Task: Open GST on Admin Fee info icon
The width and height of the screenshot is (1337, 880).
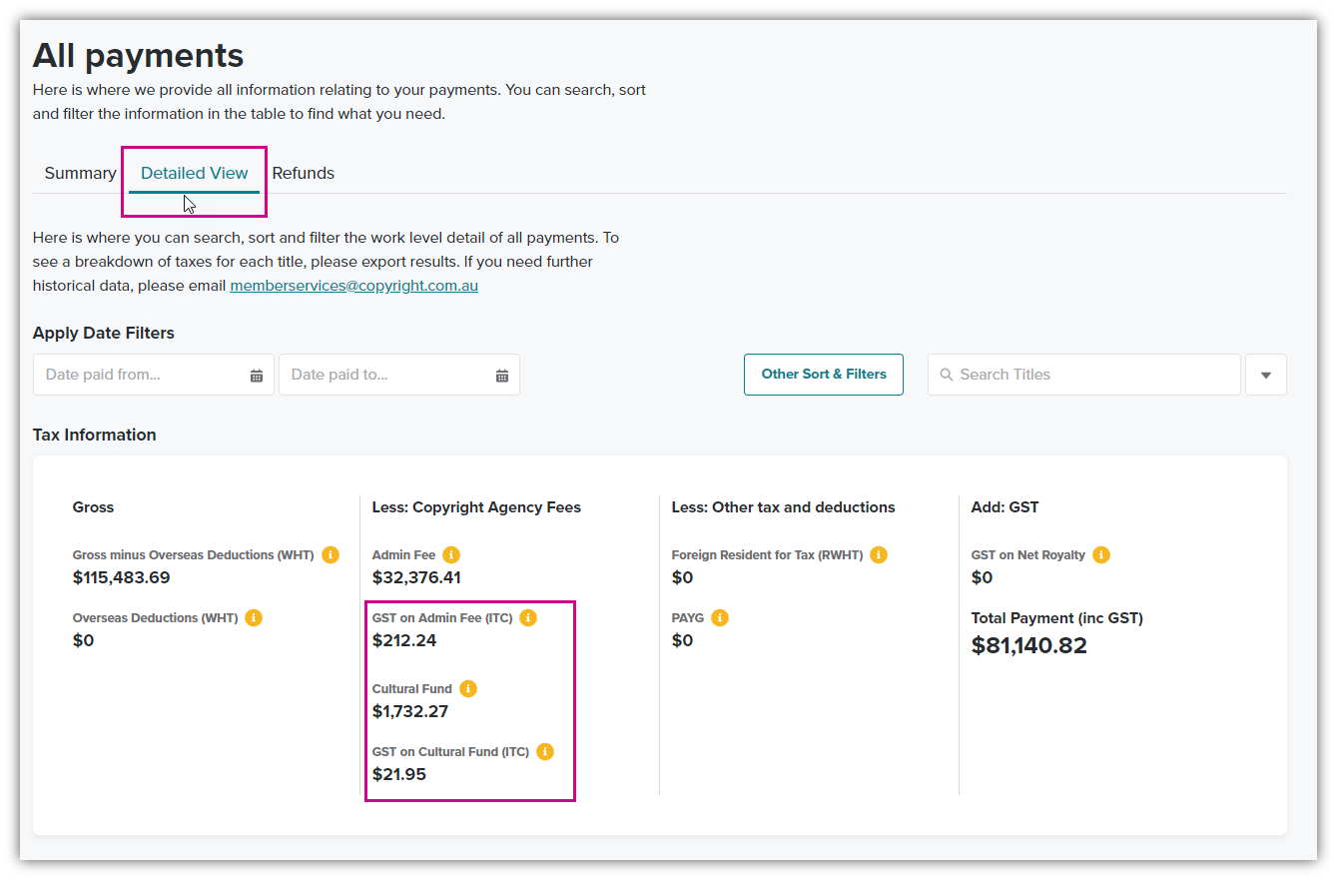Action: pyautogui.click(x=528, y=617)
